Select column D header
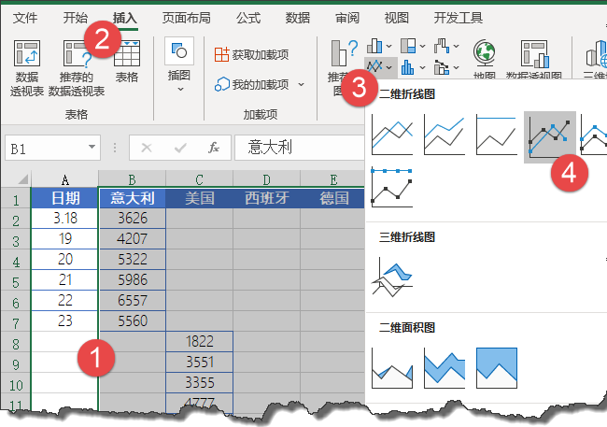Viewport: 607px width, 427px height. pos(266,179)
